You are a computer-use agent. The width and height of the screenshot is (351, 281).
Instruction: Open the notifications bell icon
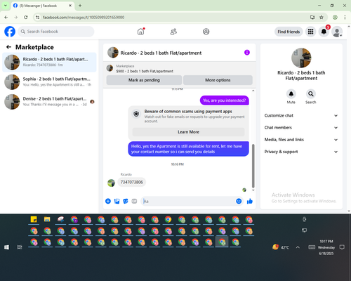(324, 32)
